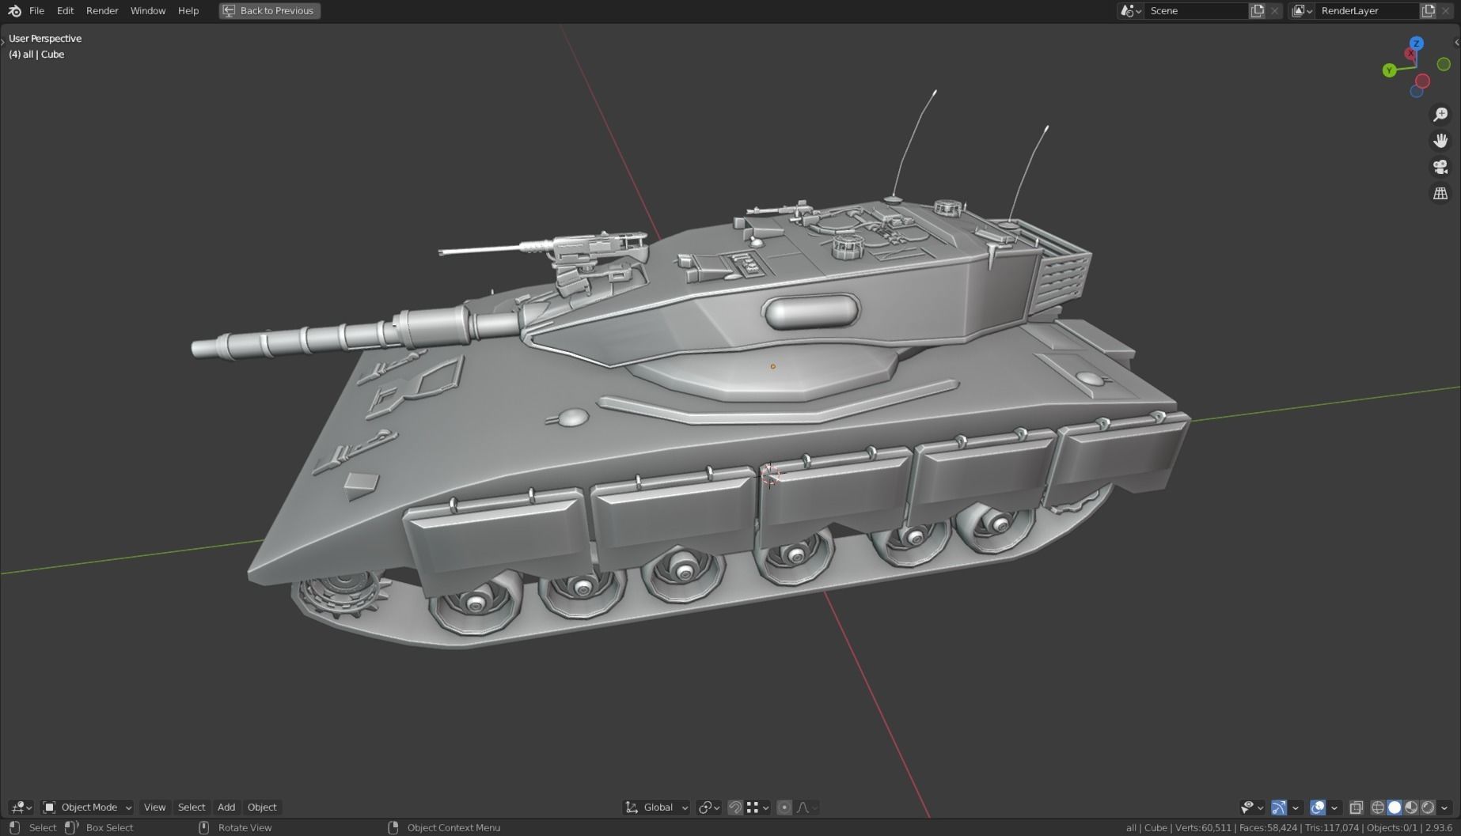
Task: Open the proportional editing falloff dropdown
Action: point(807,807)
